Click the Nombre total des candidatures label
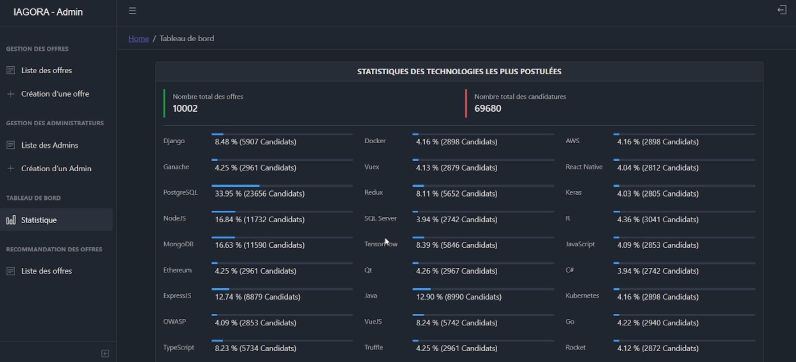796x362 pixels. (x=520, y=97)
